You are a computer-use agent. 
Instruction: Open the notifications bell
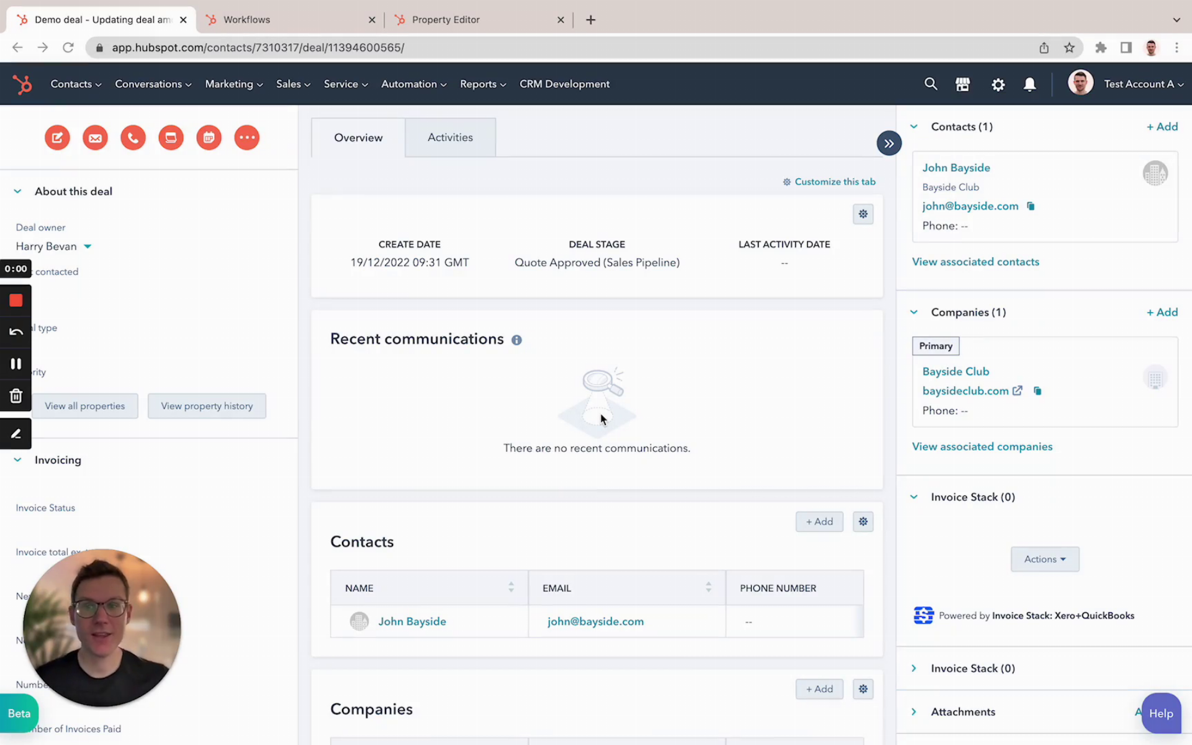[x=1029, y=84]
